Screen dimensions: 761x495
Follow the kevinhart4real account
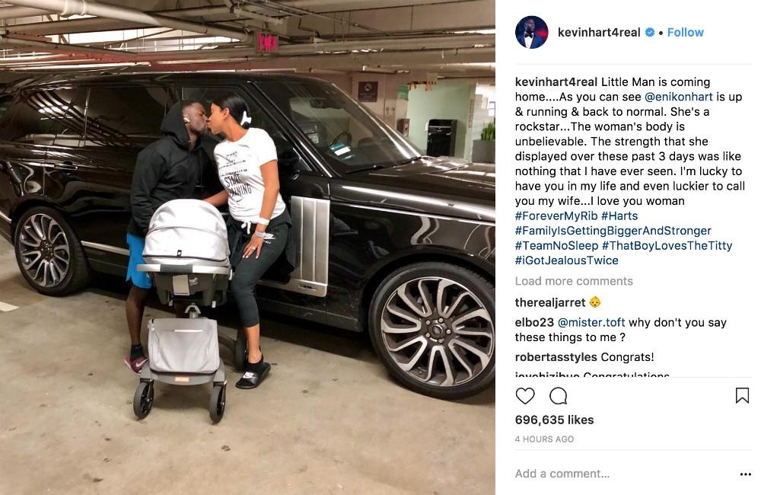[x=686, y=33]
